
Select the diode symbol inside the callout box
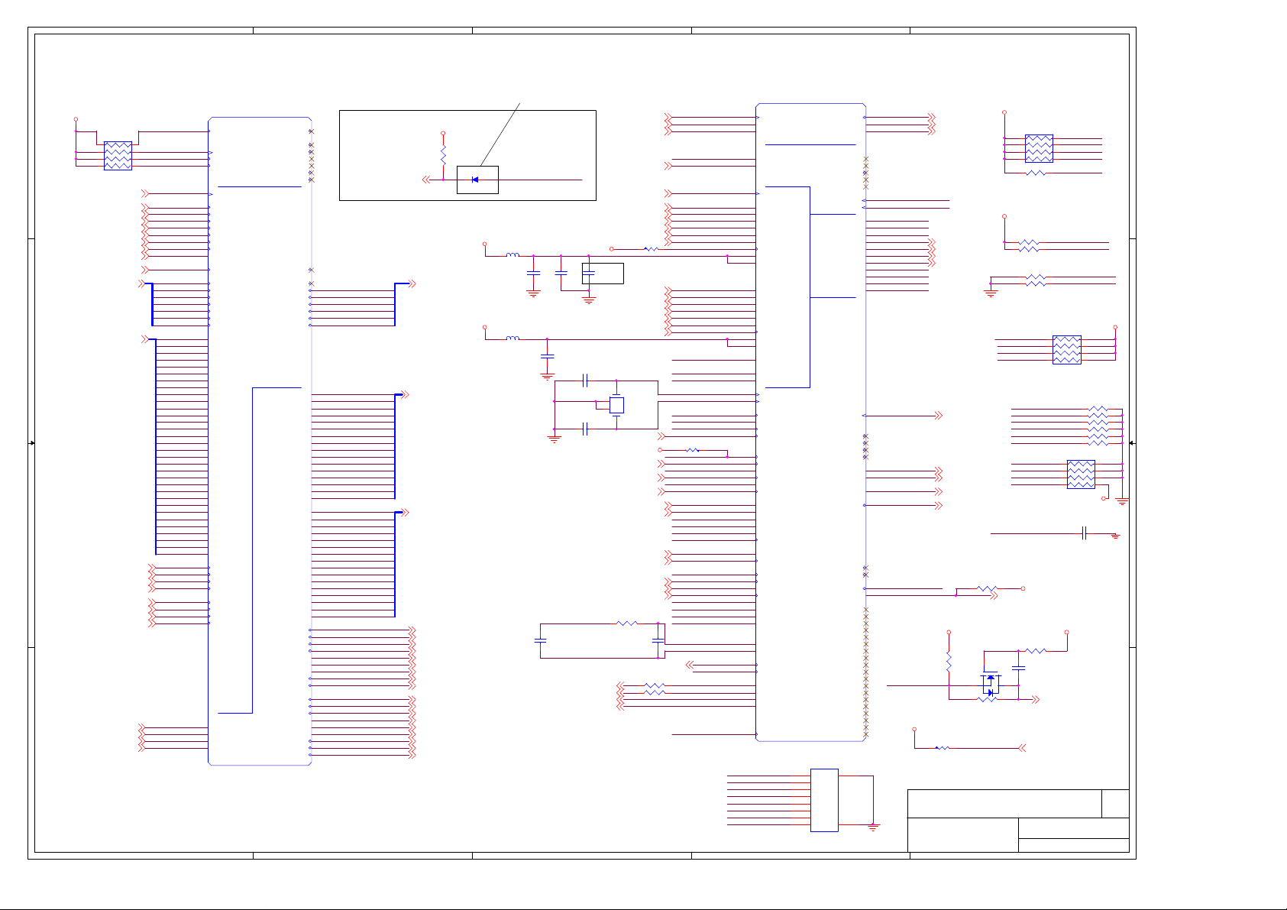[x=475, y=180]
